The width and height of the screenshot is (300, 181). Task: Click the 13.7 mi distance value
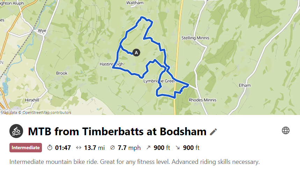[x=94, y=148]
